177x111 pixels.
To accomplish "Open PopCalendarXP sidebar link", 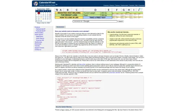I will [x=41, y=31].
